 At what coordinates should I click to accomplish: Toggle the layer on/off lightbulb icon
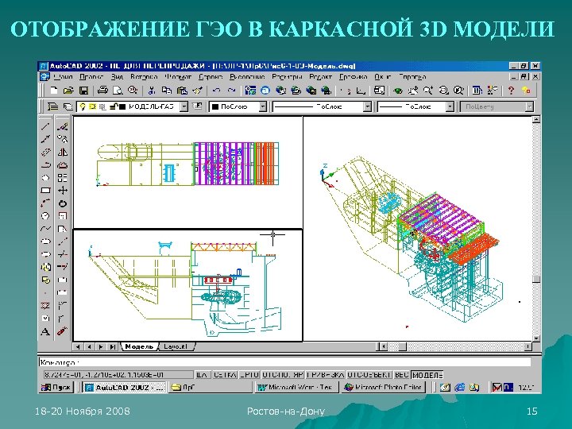[x=83, y=106]
